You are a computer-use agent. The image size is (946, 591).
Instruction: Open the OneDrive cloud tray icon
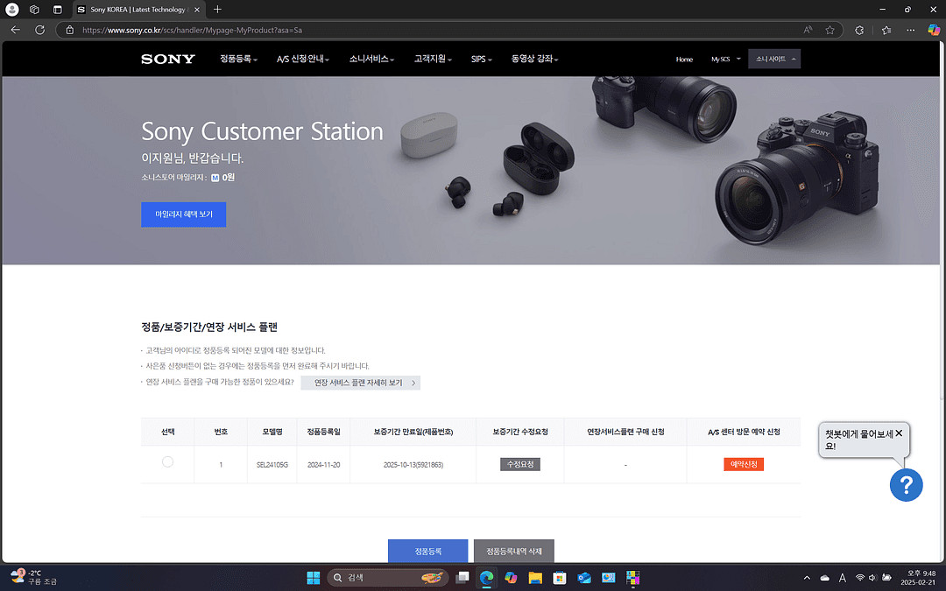825,578
